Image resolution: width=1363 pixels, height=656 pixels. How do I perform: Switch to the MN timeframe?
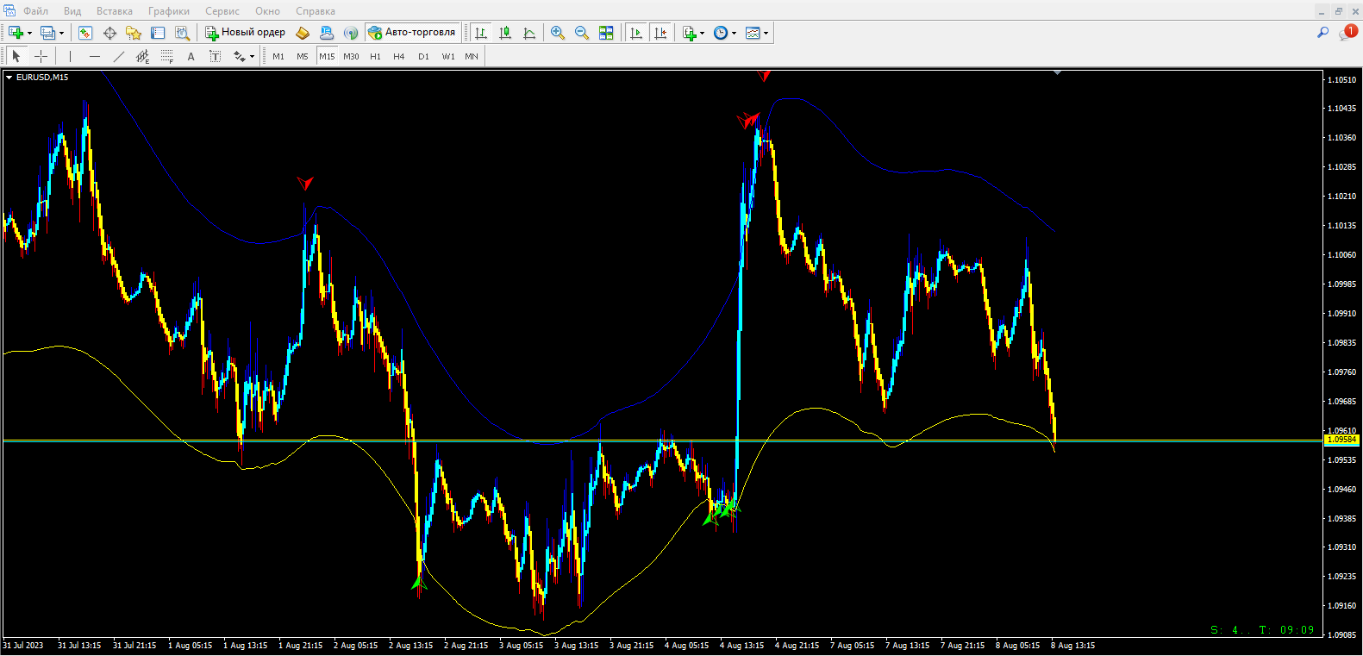tap(472, 56)
